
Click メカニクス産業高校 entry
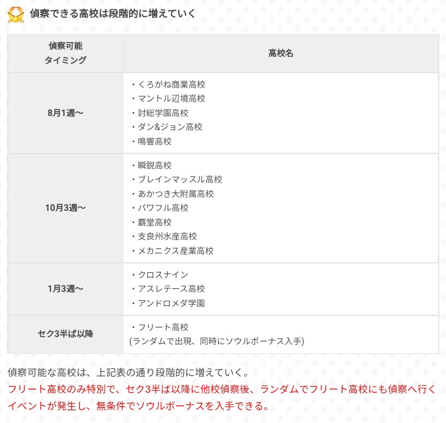point(176,251)
